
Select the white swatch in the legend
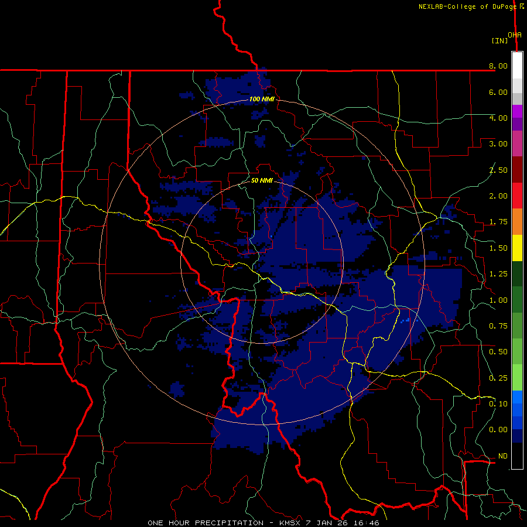click(517, 65)
